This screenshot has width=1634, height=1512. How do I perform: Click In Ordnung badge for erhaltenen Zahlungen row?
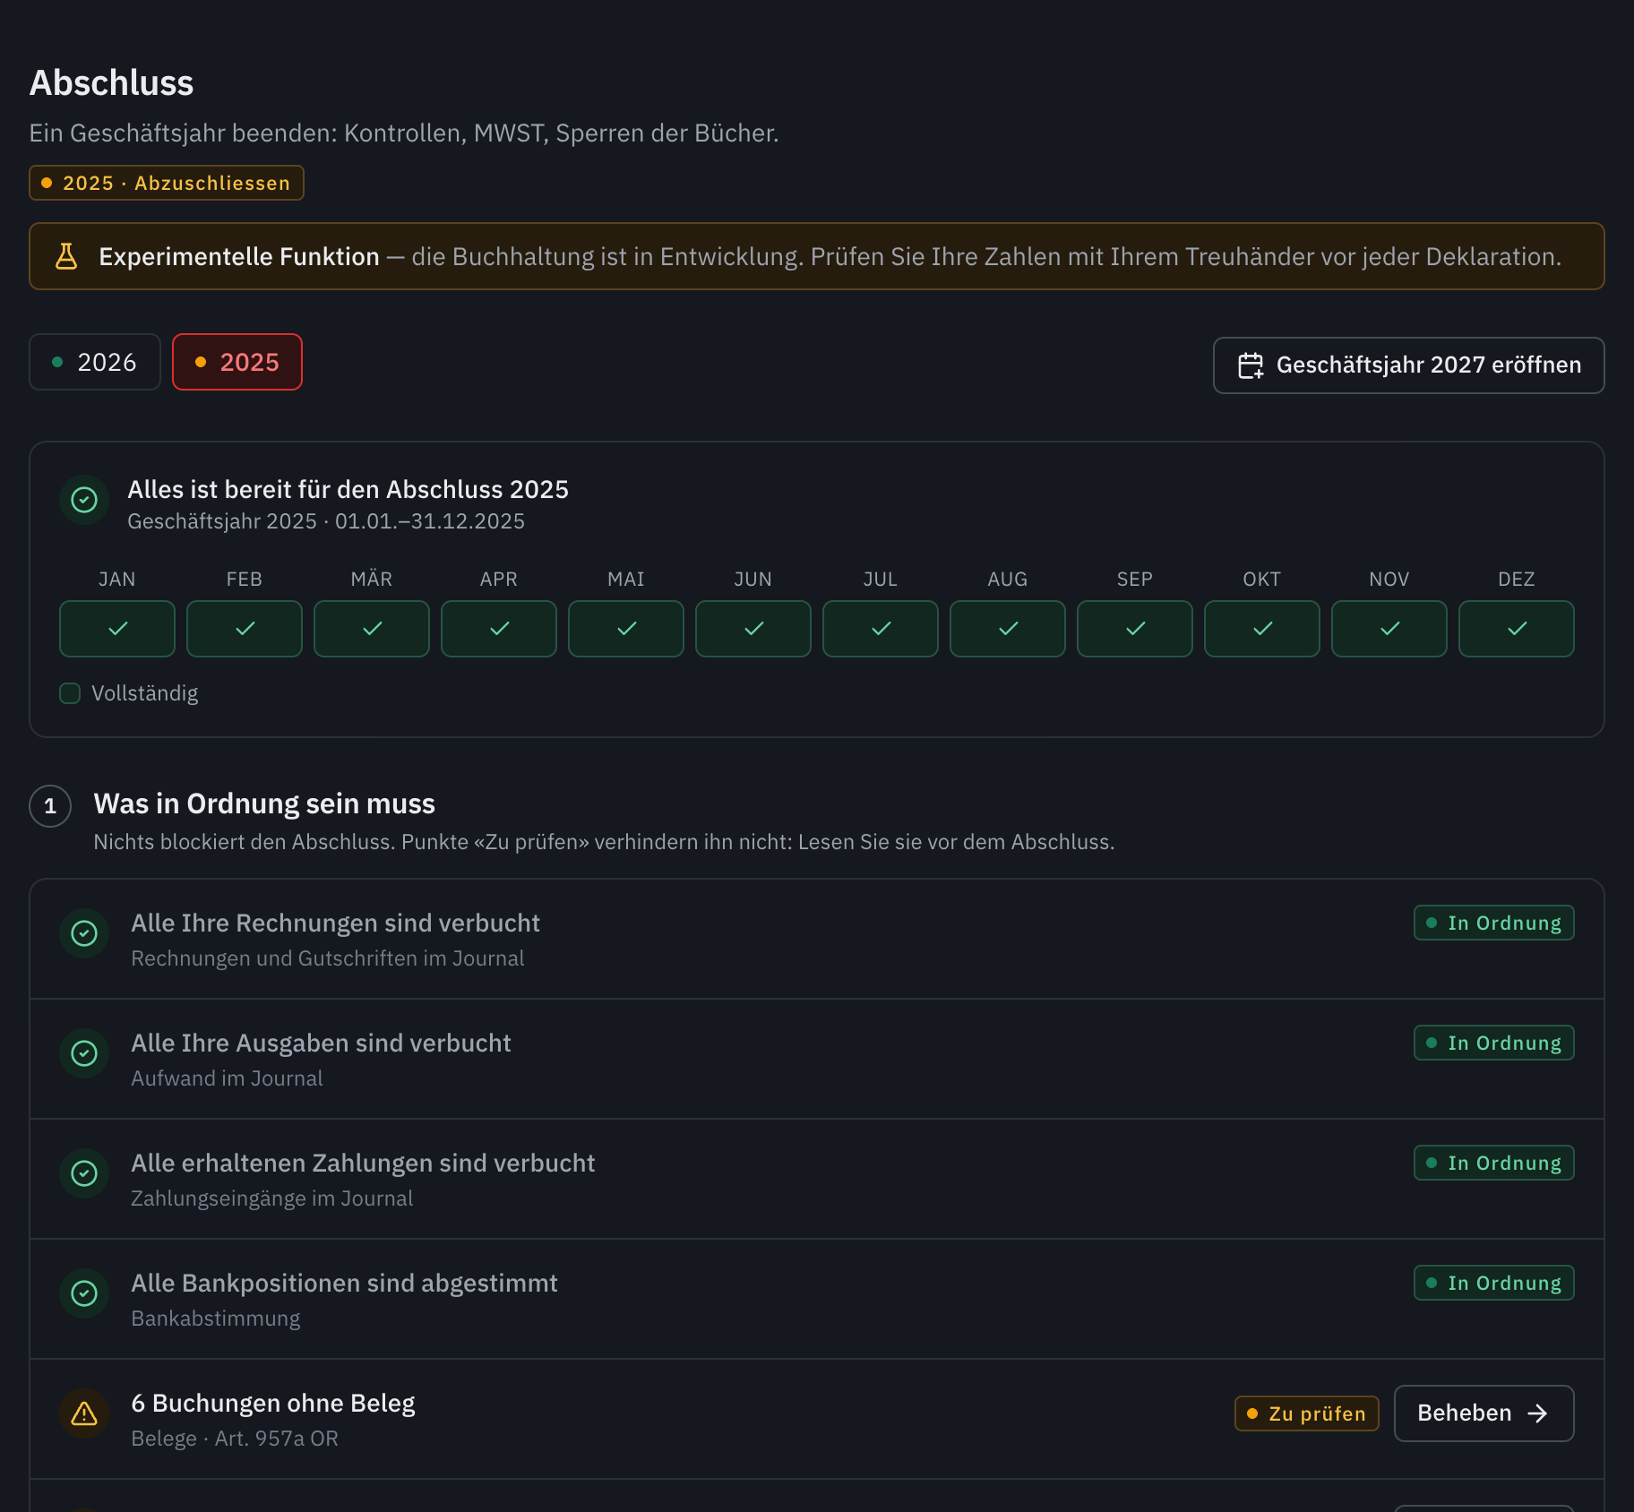tap(1494, 1163)
